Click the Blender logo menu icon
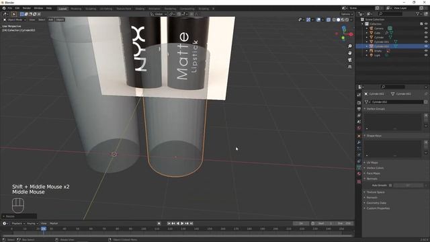 click(x=4, y=8)
